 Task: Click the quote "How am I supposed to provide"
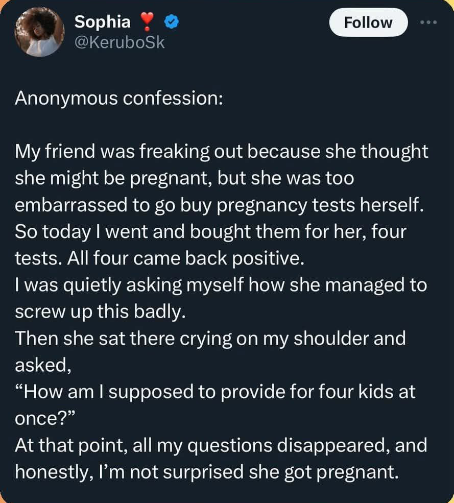tap(215, 391)
